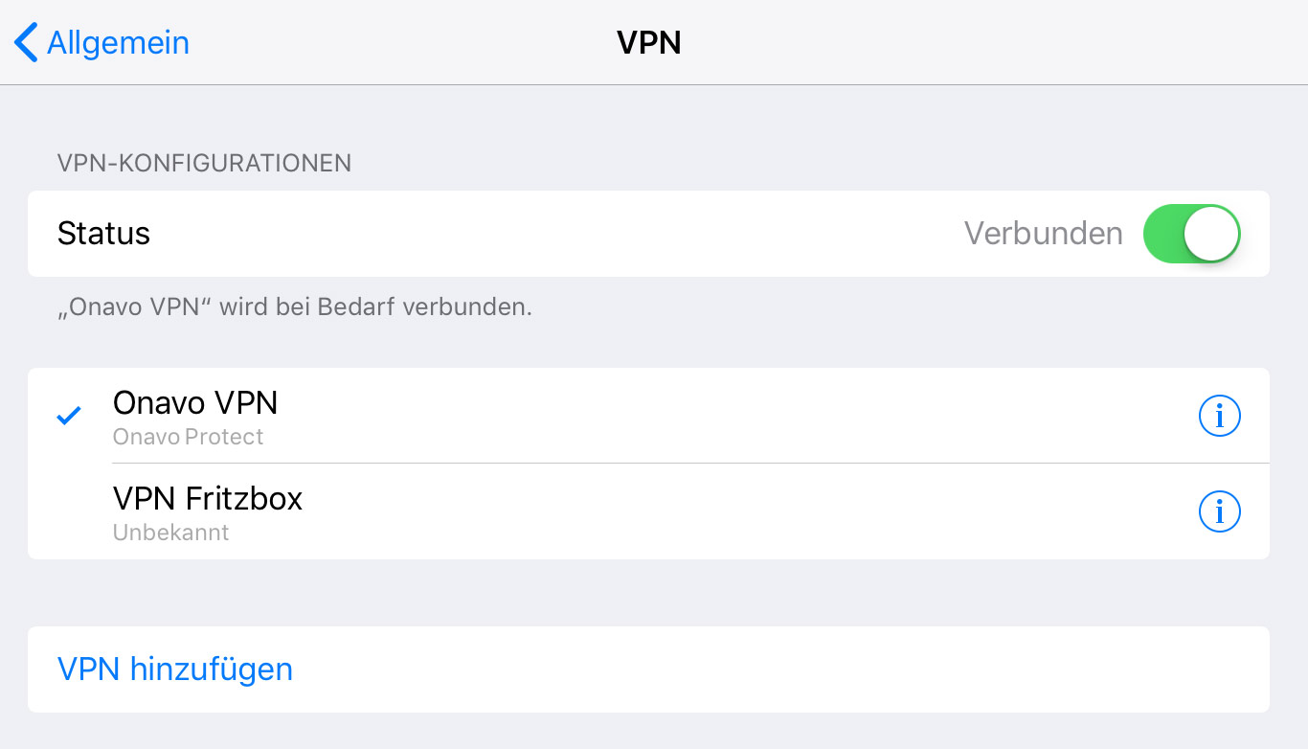Go back to Allgemein settings

point(101,43)
